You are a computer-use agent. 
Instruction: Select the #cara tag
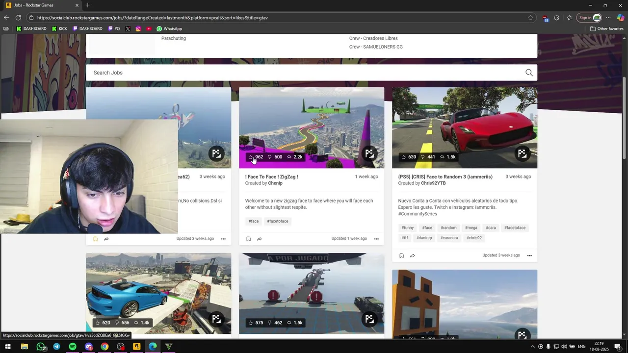click(x=491, y=227)
